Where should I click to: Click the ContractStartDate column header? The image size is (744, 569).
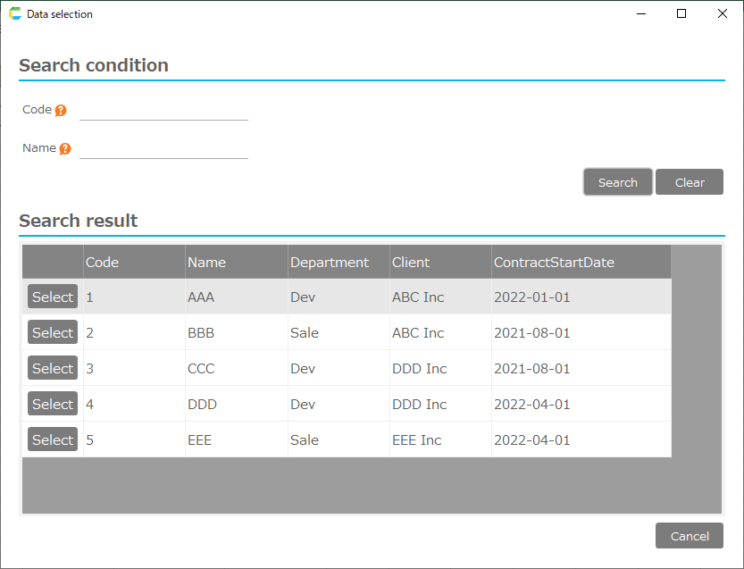[x=554, y=263]
